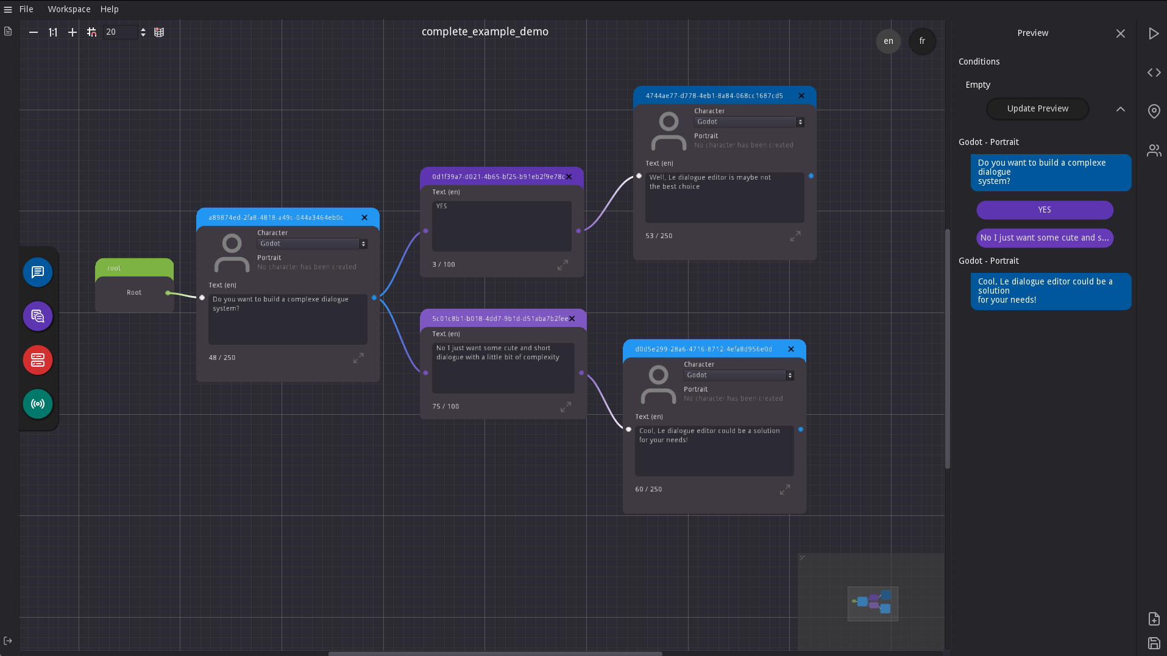Edit text 'No I just want some cute and short'
This screenshot has height=656, width=1167.
pos(503,368)
